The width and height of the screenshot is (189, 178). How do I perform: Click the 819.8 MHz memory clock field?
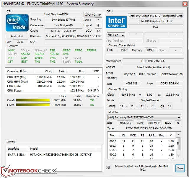coord(128,94)
